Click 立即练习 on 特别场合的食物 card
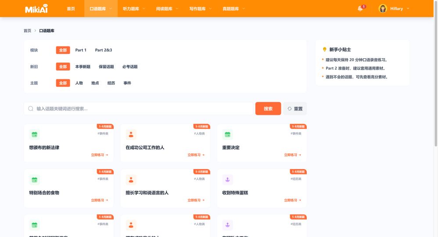 (x=100, y=200)
